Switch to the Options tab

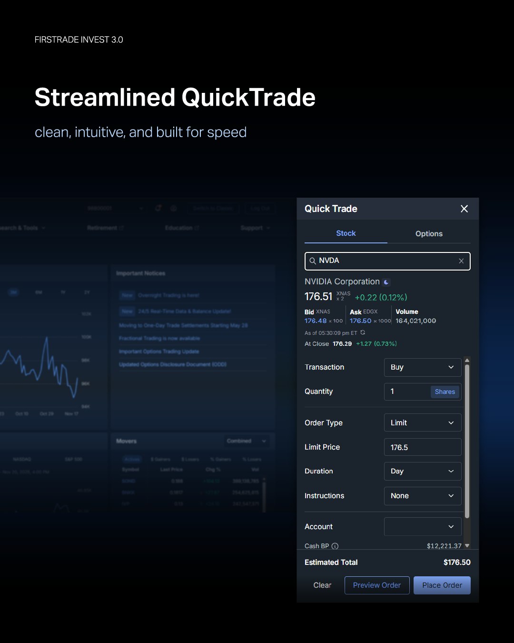tap(429, 233)
